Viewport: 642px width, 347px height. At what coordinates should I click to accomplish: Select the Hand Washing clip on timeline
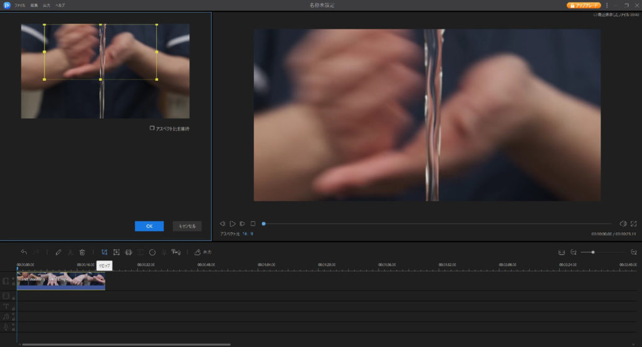coord(61,281)
